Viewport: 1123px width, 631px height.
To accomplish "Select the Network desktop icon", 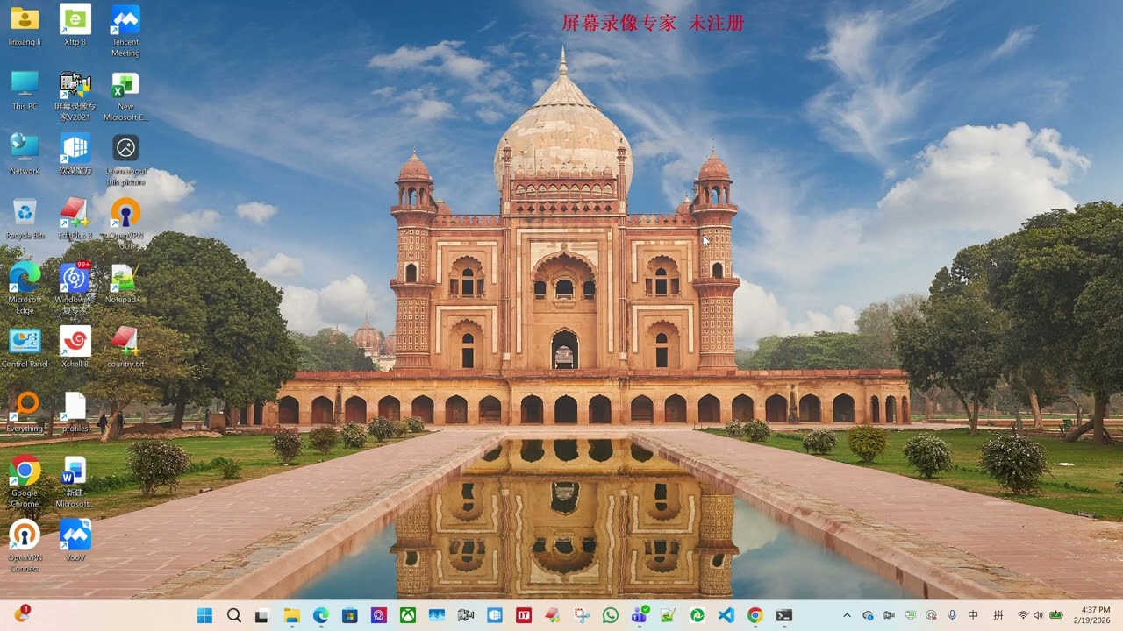I will tap(25, 154).
